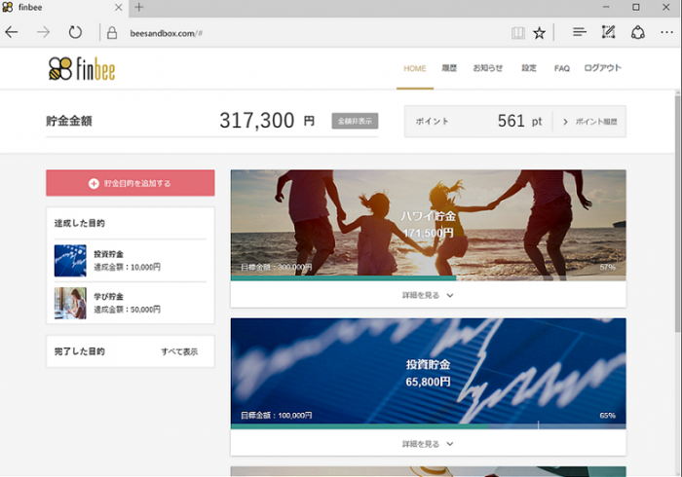
Task: Open 学び貯金 achieved goal thumbnail
Action: coord(70,303)
